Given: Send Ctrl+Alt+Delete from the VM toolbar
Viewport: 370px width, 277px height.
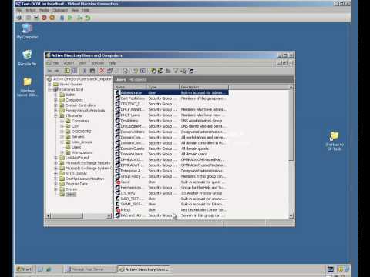Looking at the screenshot, I should pyautogui.click(x=19, y=18).
